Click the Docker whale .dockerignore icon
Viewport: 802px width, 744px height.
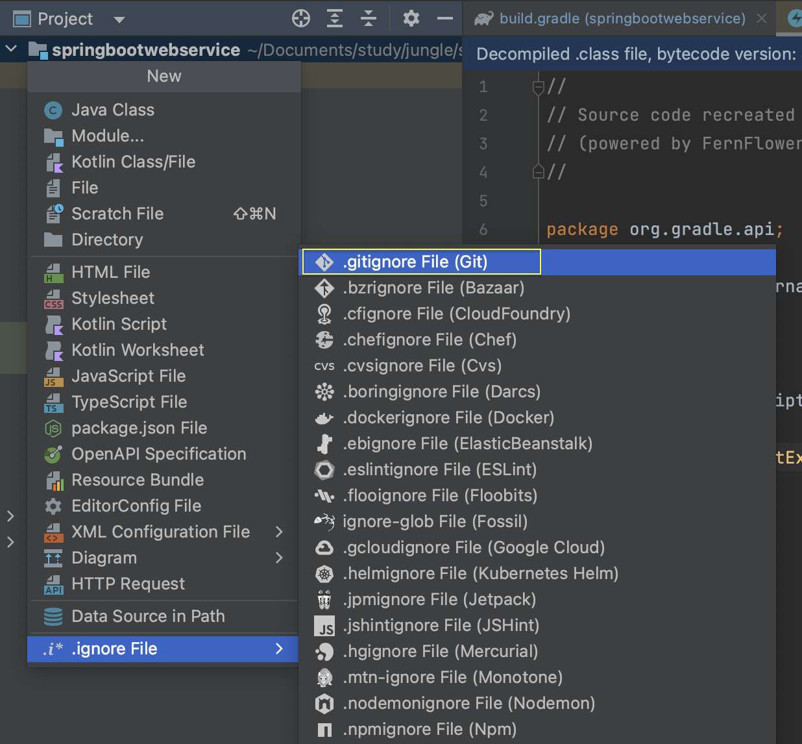(x=324, y=418)
